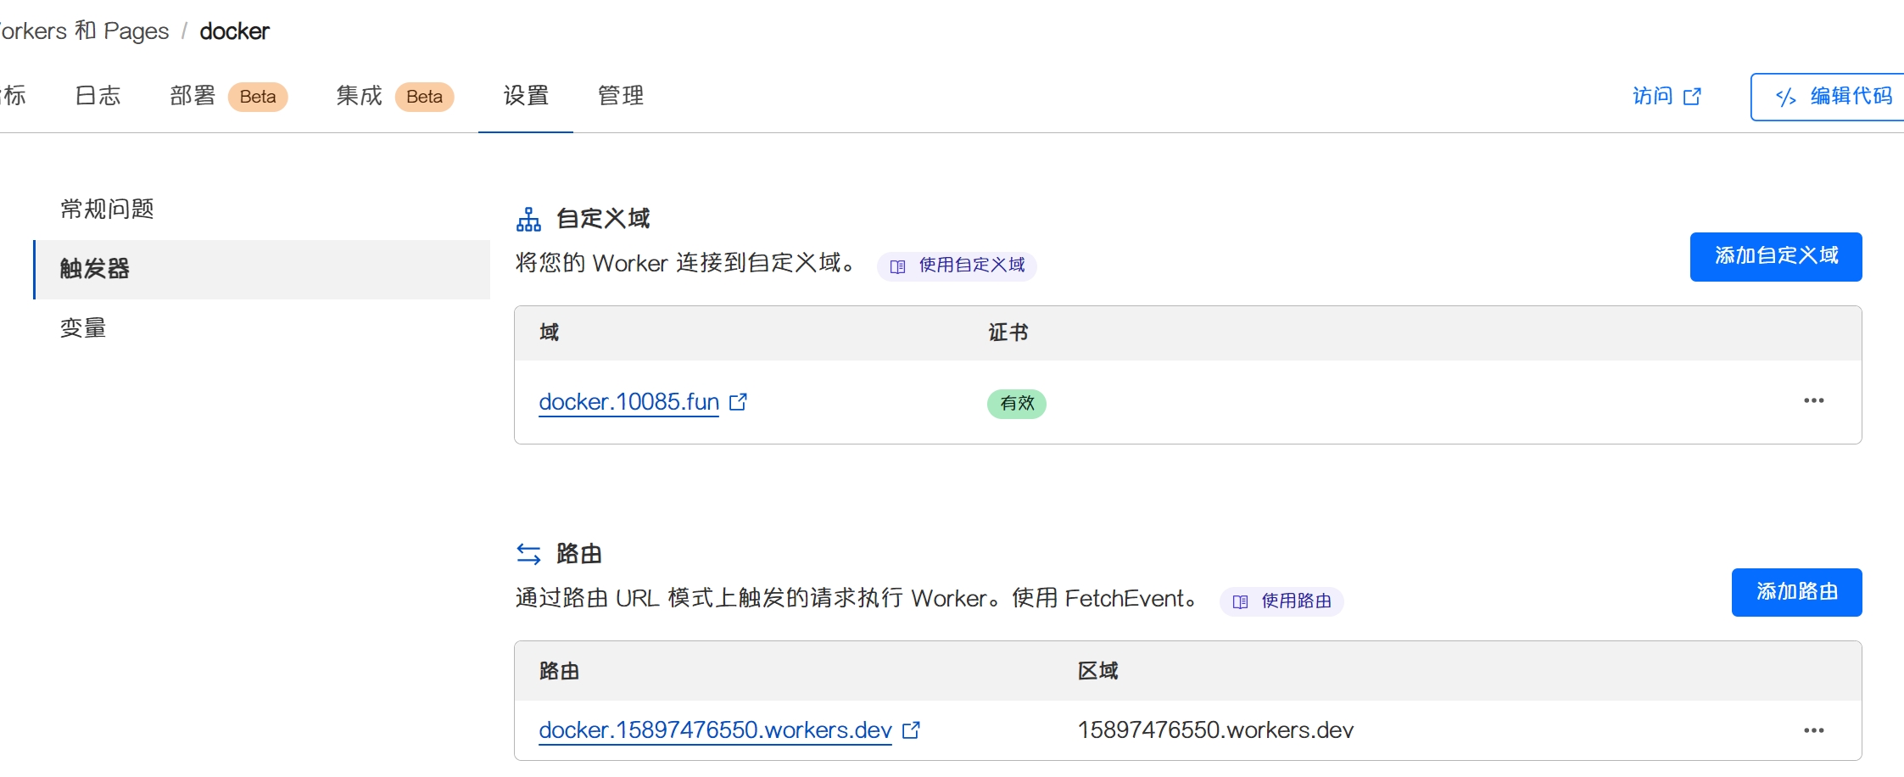Click the 编辑代码 button
The height and width of the screenshot is (777, 1904).
[x=1829, y=97]
